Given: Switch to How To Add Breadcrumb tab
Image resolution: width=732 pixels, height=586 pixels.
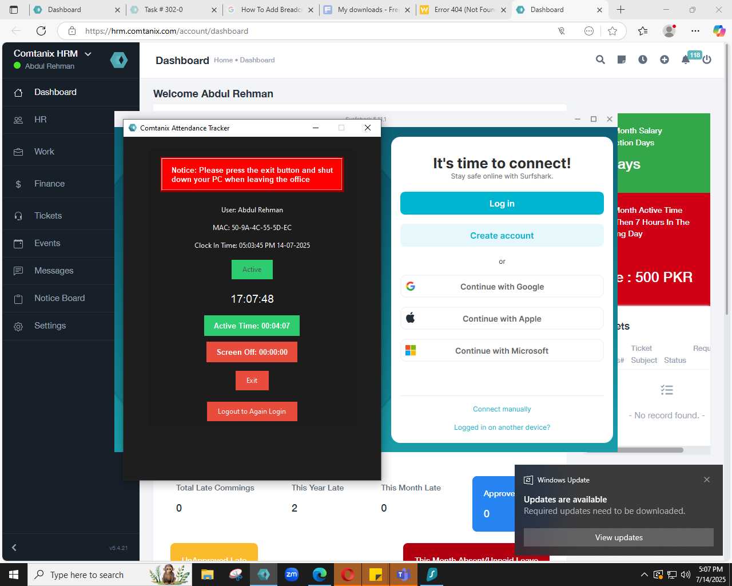Looking at the screenshot, I should [x=271, y=10].
